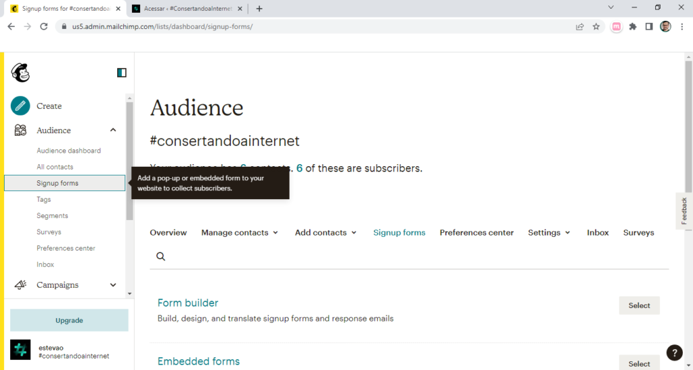View site information lock icon
The width and height of the screenshot is (693, 370).
pos(64,26)
